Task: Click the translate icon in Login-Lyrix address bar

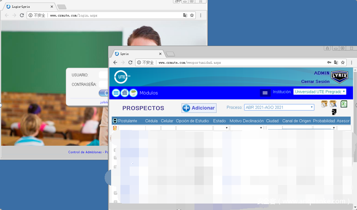Action: (x=185, y=15)
